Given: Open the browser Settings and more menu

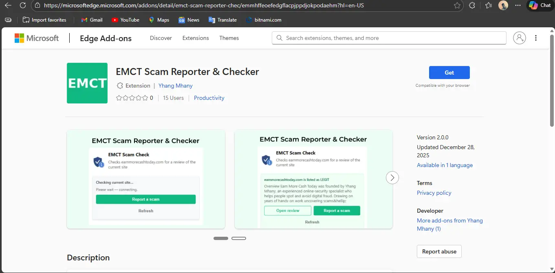Looking at the screenshot, I should tap(518, 5).
